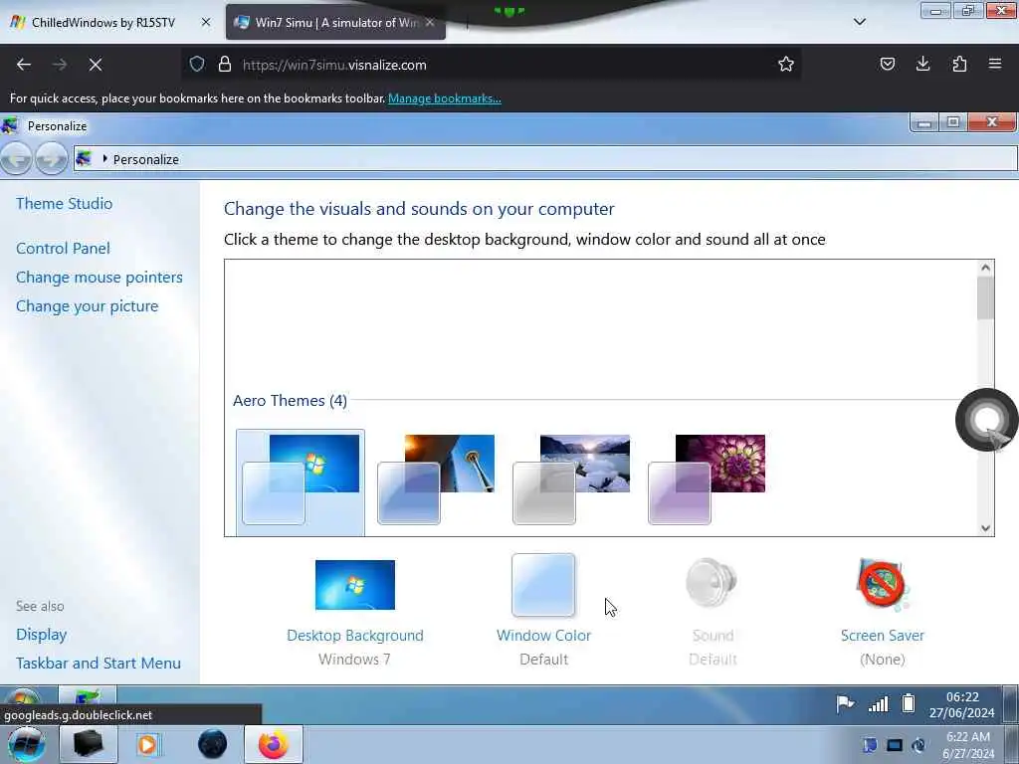Expand the list all tabs chevron
Image resolution: width=1019 pixels, height=764 pixels.
click(x=859, y=22)
